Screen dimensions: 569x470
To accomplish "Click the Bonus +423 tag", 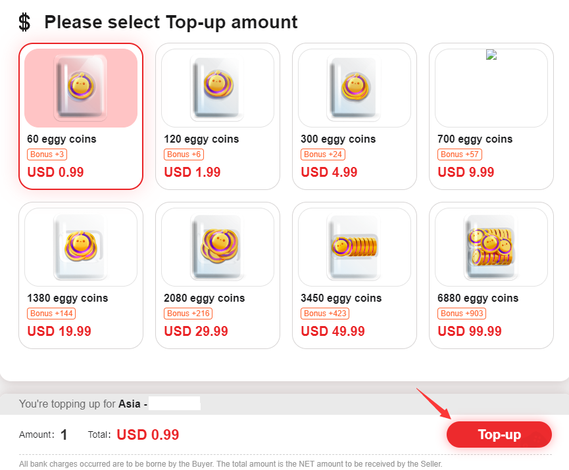I will [325, 314].
